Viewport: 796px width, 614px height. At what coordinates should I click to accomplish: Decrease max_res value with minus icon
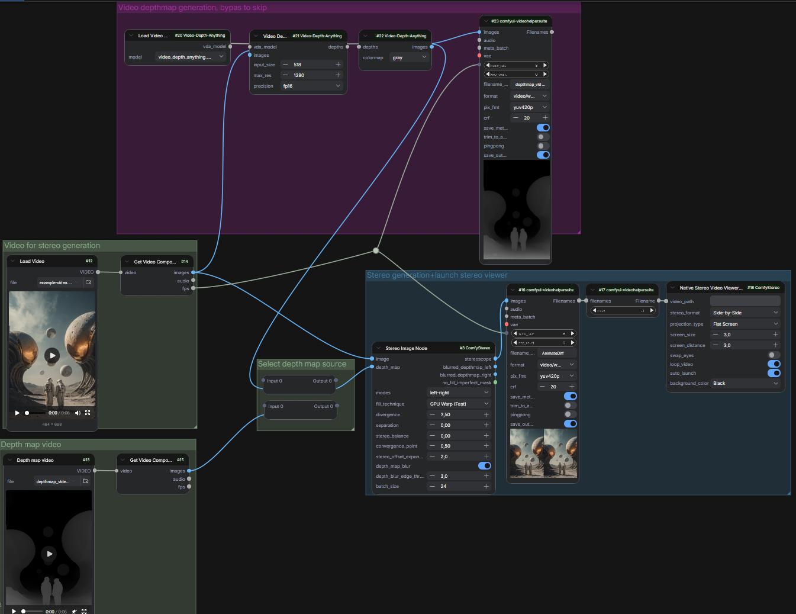click(285, 75)
